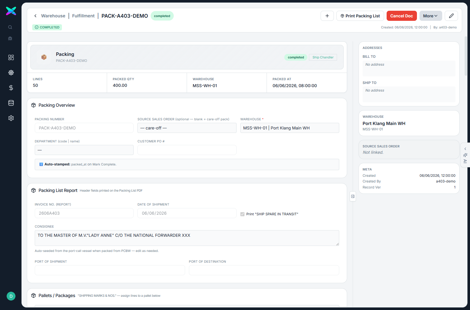
Task: Click the bug icon in the sidebar
Action: 10,39
